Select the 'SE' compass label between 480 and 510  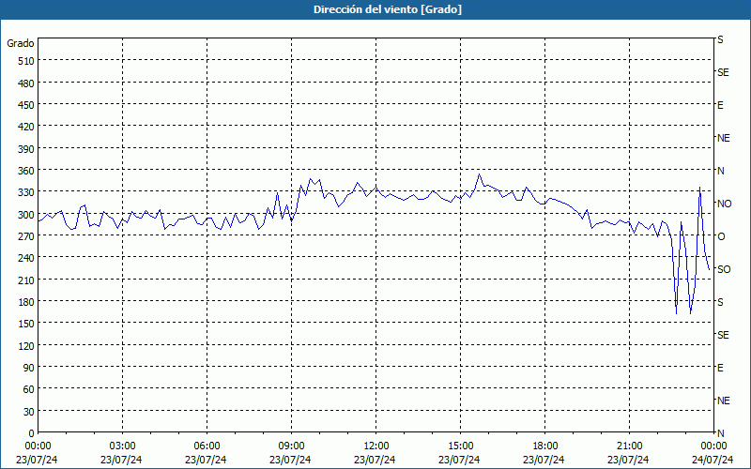(723, 73)
